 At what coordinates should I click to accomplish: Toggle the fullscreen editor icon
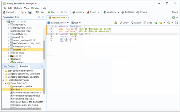pos(176,23)
